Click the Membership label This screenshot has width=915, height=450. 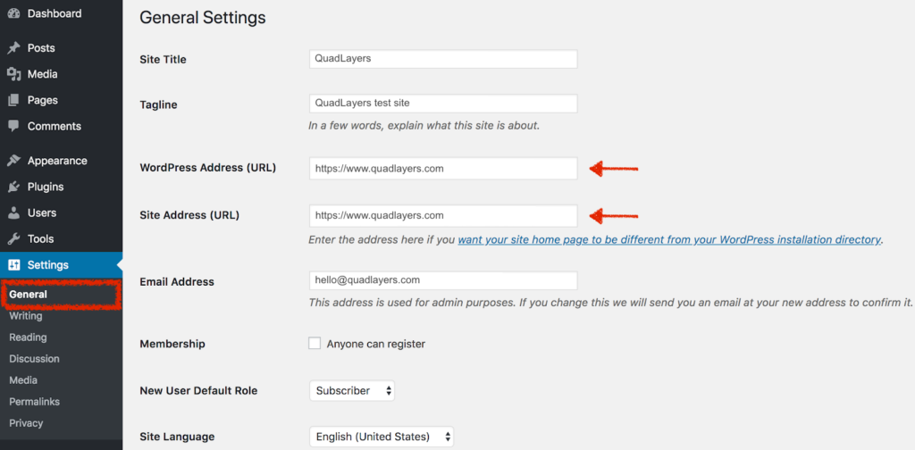point(172,344)
